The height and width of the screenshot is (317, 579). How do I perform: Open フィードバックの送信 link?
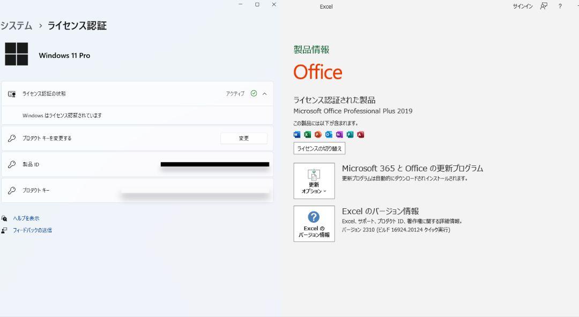point(33,230)
